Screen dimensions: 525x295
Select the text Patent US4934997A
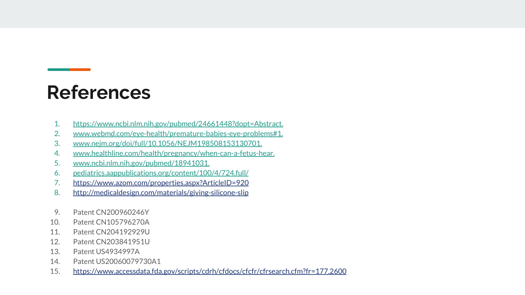point(106,251)
